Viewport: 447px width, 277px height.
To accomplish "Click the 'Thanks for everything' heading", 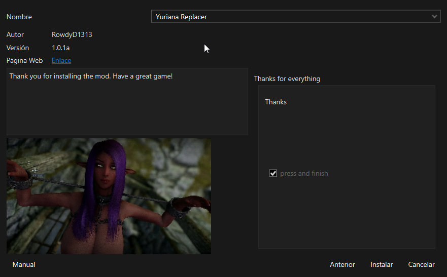I will 287,79.
